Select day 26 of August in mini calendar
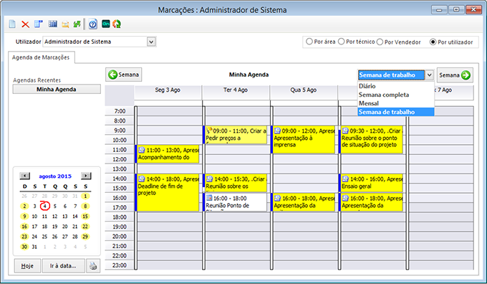Image resolution: width=487 pixels, height=284 pixels. pyautogui.click(x=54, y=237)
